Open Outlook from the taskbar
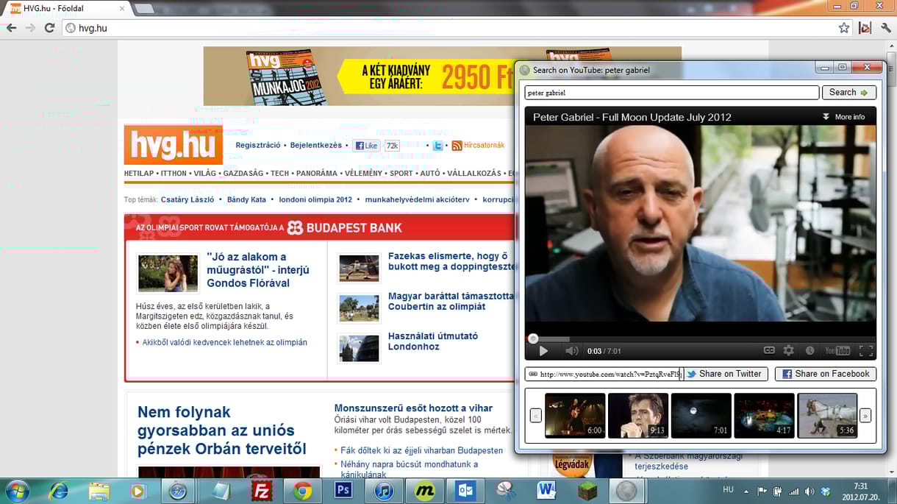Screen dimensions: 897x504 pyautogui.click(x=465, y=491)
